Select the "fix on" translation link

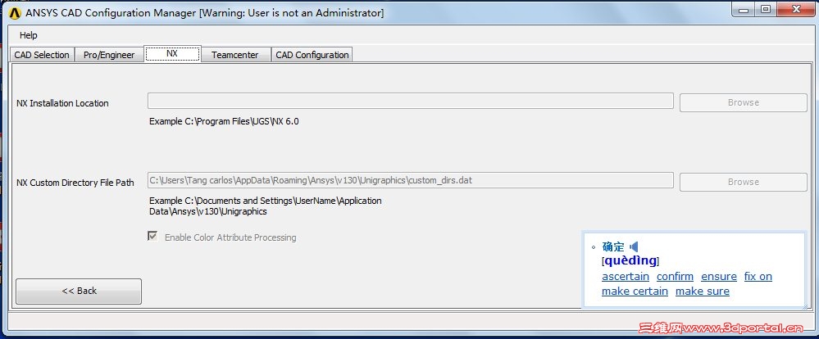pyautogui.click(x=758, y=277)
